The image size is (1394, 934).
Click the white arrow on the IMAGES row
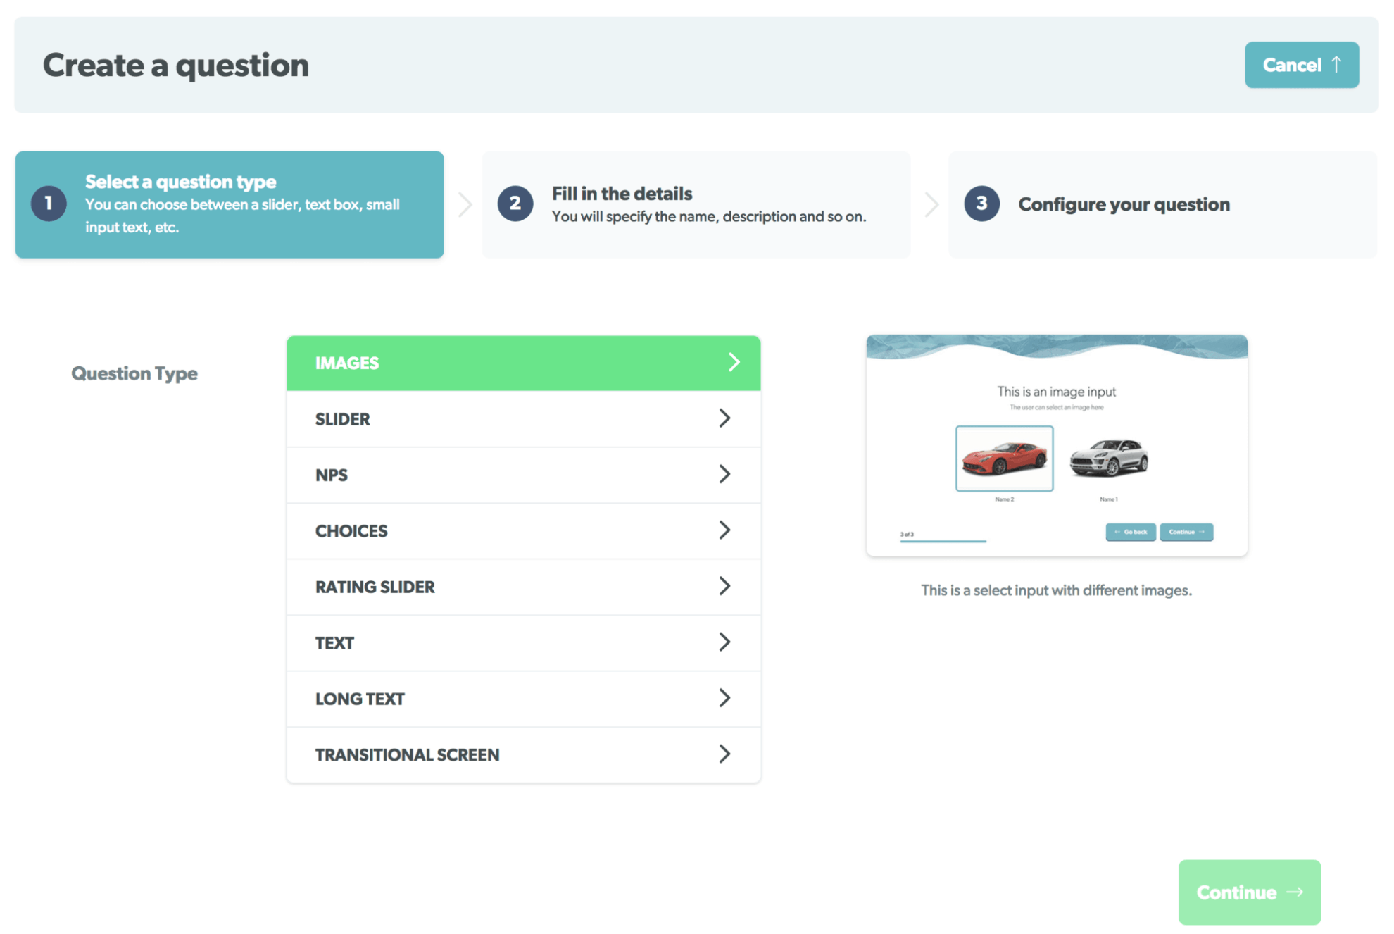[x=735, y=362]
